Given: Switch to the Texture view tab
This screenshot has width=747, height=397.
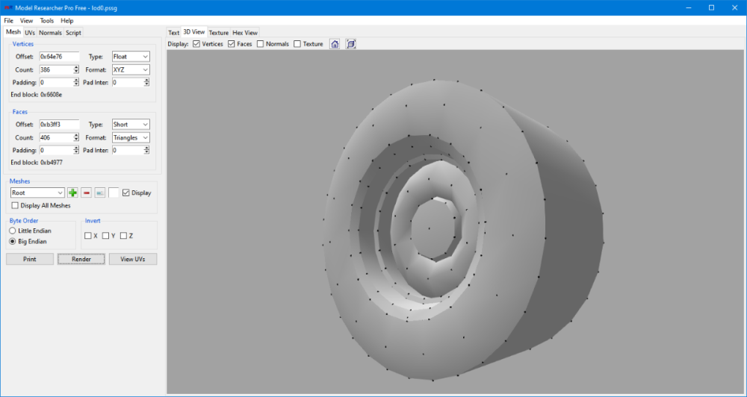Looking at the screenshot, I should (x=219, y=33).
